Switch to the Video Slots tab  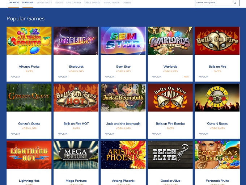click(44, 3)
